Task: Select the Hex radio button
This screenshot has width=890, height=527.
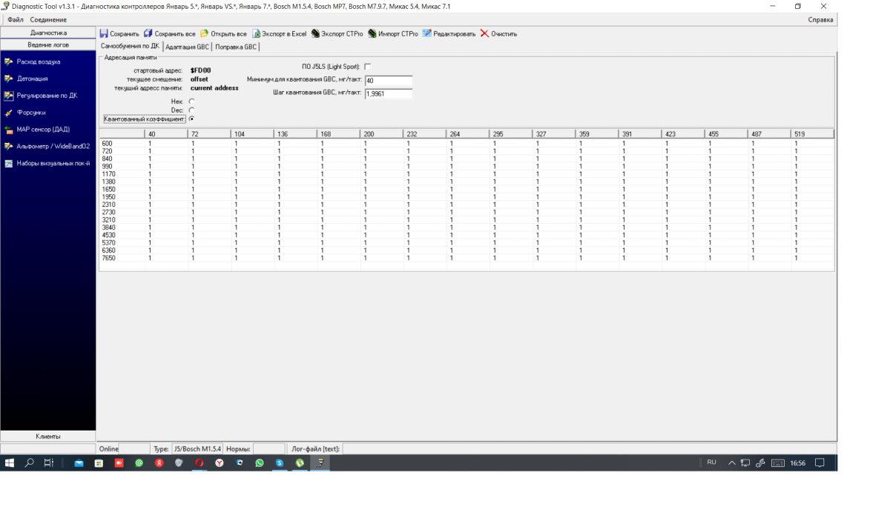Action: [192, 101]
